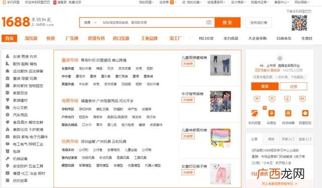
Task: Click the 安全防护 五金工具 category icon
Action: pyautogui.click(x=8, y=166)
